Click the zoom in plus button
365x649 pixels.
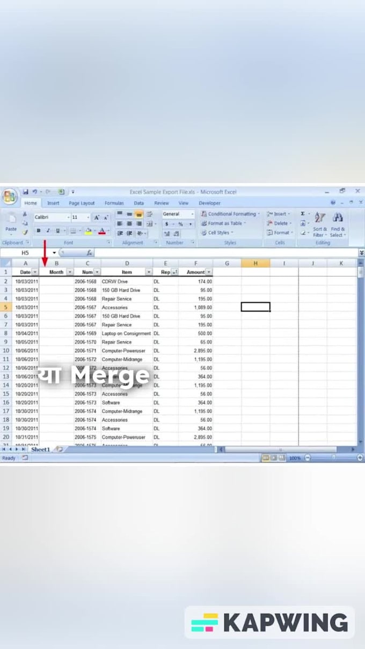point(360,458)
